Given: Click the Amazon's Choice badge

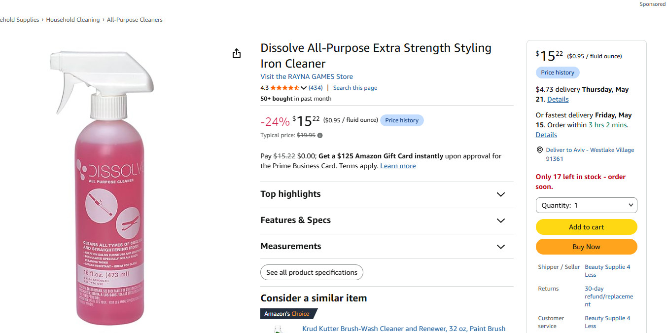Looking at the screenshot, I should pyautogui.click(x=288, y=314).
